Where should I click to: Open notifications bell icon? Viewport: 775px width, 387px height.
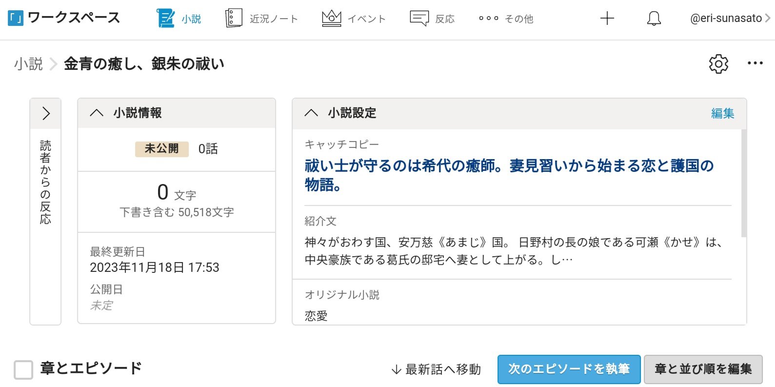point(654,19)
